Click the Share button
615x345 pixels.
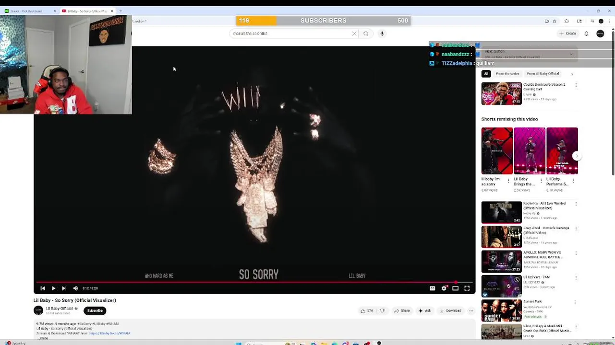tap(402, 310)
